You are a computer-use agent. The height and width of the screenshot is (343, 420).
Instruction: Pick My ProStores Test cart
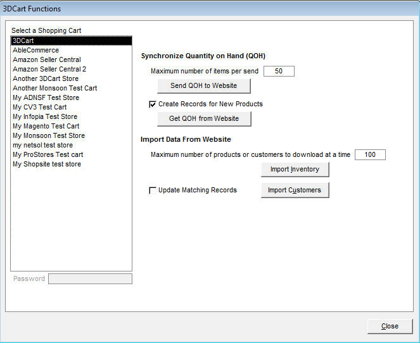tap(71, 154)
